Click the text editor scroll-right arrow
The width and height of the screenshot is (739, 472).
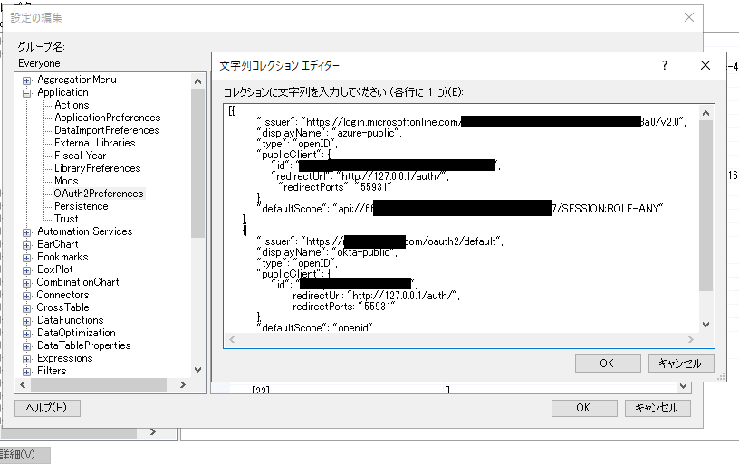coord(691,339)
